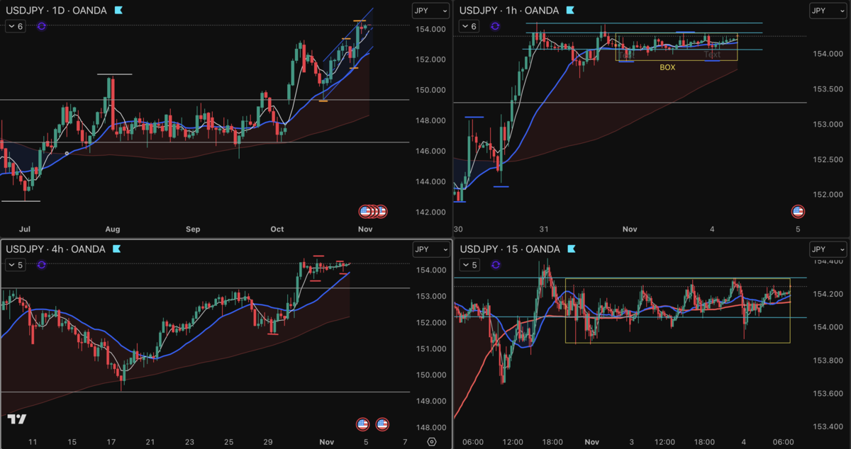The height and width of the screenshot is (449, 851).
Task: Click the cyan flag icon on 1D chart
Action: 118,10
